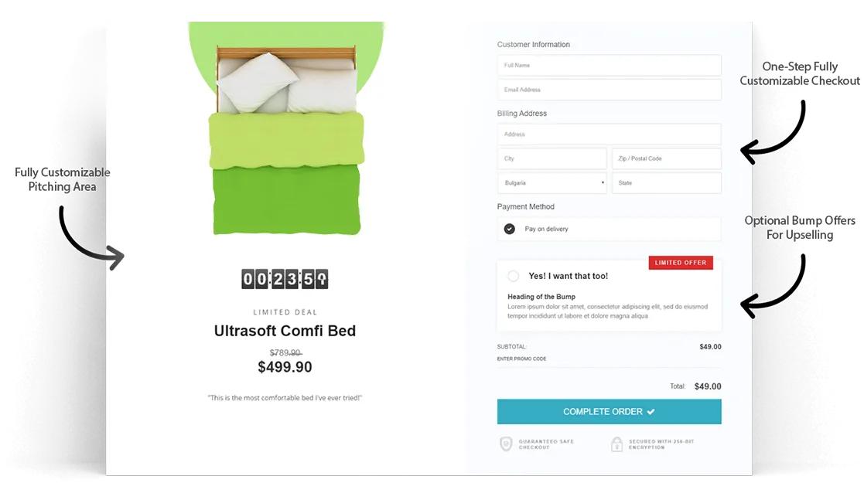Click the Limited Offer red badge
The image size is (864, 483).
point(681,263)
